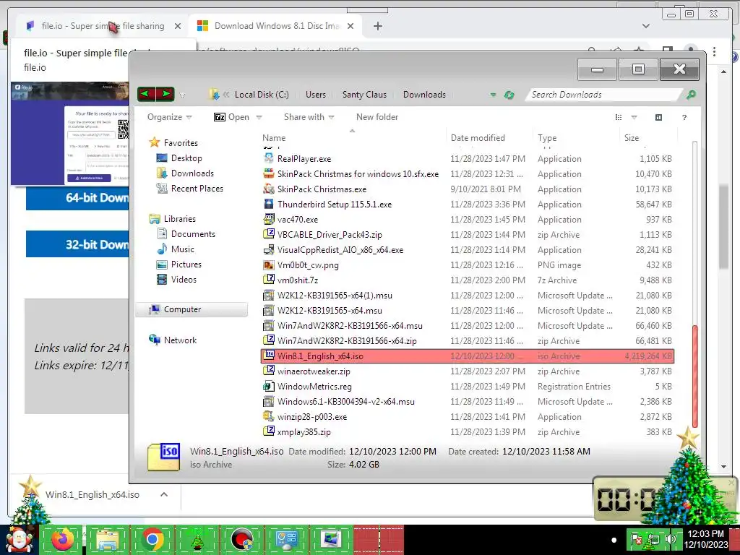
Task: Click the Christmas tree taskbar icon
Action: [197, 541]
